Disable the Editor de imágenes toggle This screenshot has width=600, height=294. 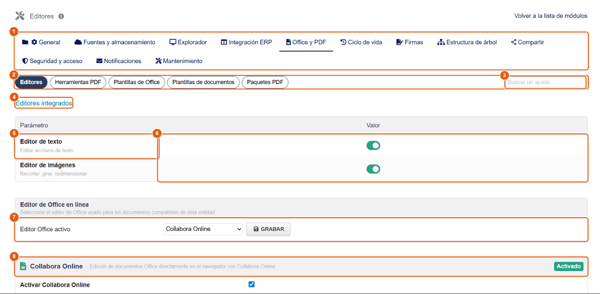(373, 169)
